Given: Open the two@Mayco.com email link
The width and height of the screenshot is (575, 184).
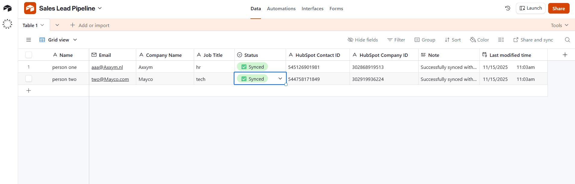Looking at the screenshot, I should (x=110, y=79).
